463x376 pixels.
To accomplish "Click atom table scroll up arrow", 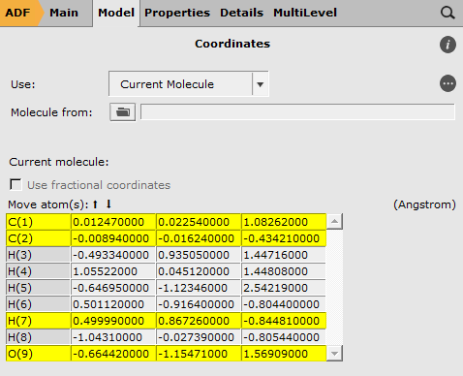I will point(334,222).
